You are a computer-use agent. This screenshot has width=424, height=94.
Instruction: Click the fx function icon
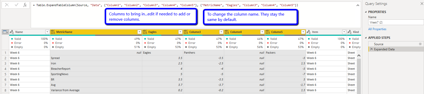click(x=25, y=5)
